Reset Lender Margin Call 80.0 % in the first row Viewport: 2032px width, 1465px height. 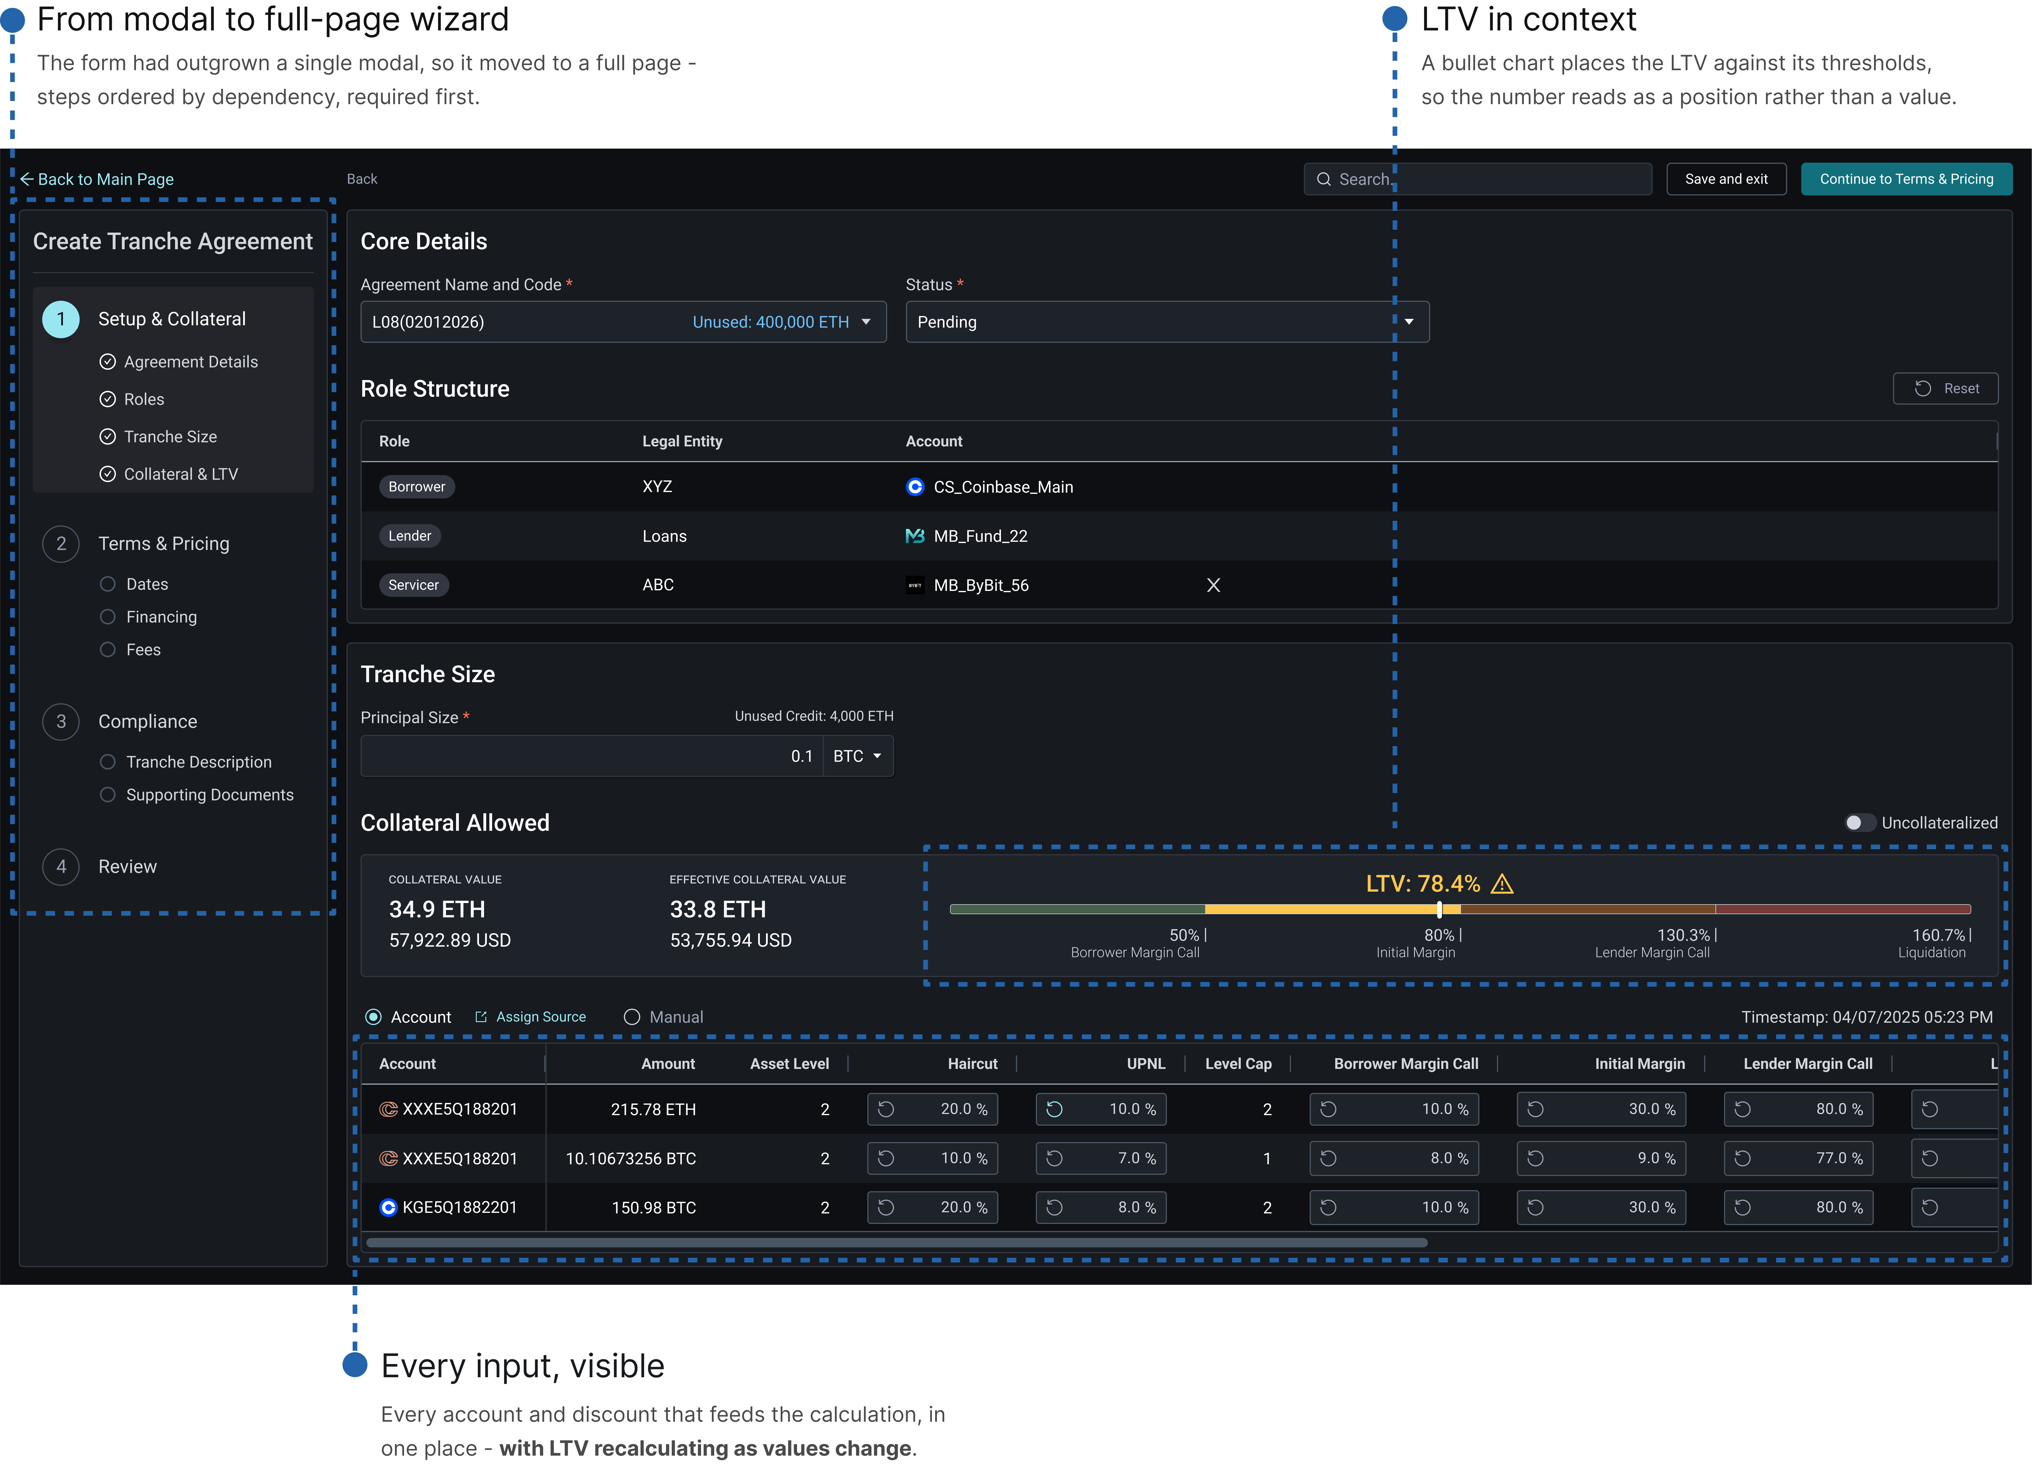click(x=1743, y=1109)
